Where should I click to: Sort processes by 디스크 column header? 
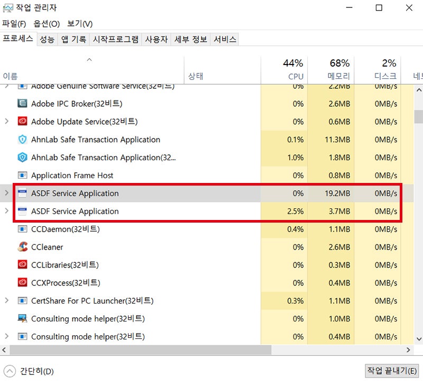tap(378, 70)
